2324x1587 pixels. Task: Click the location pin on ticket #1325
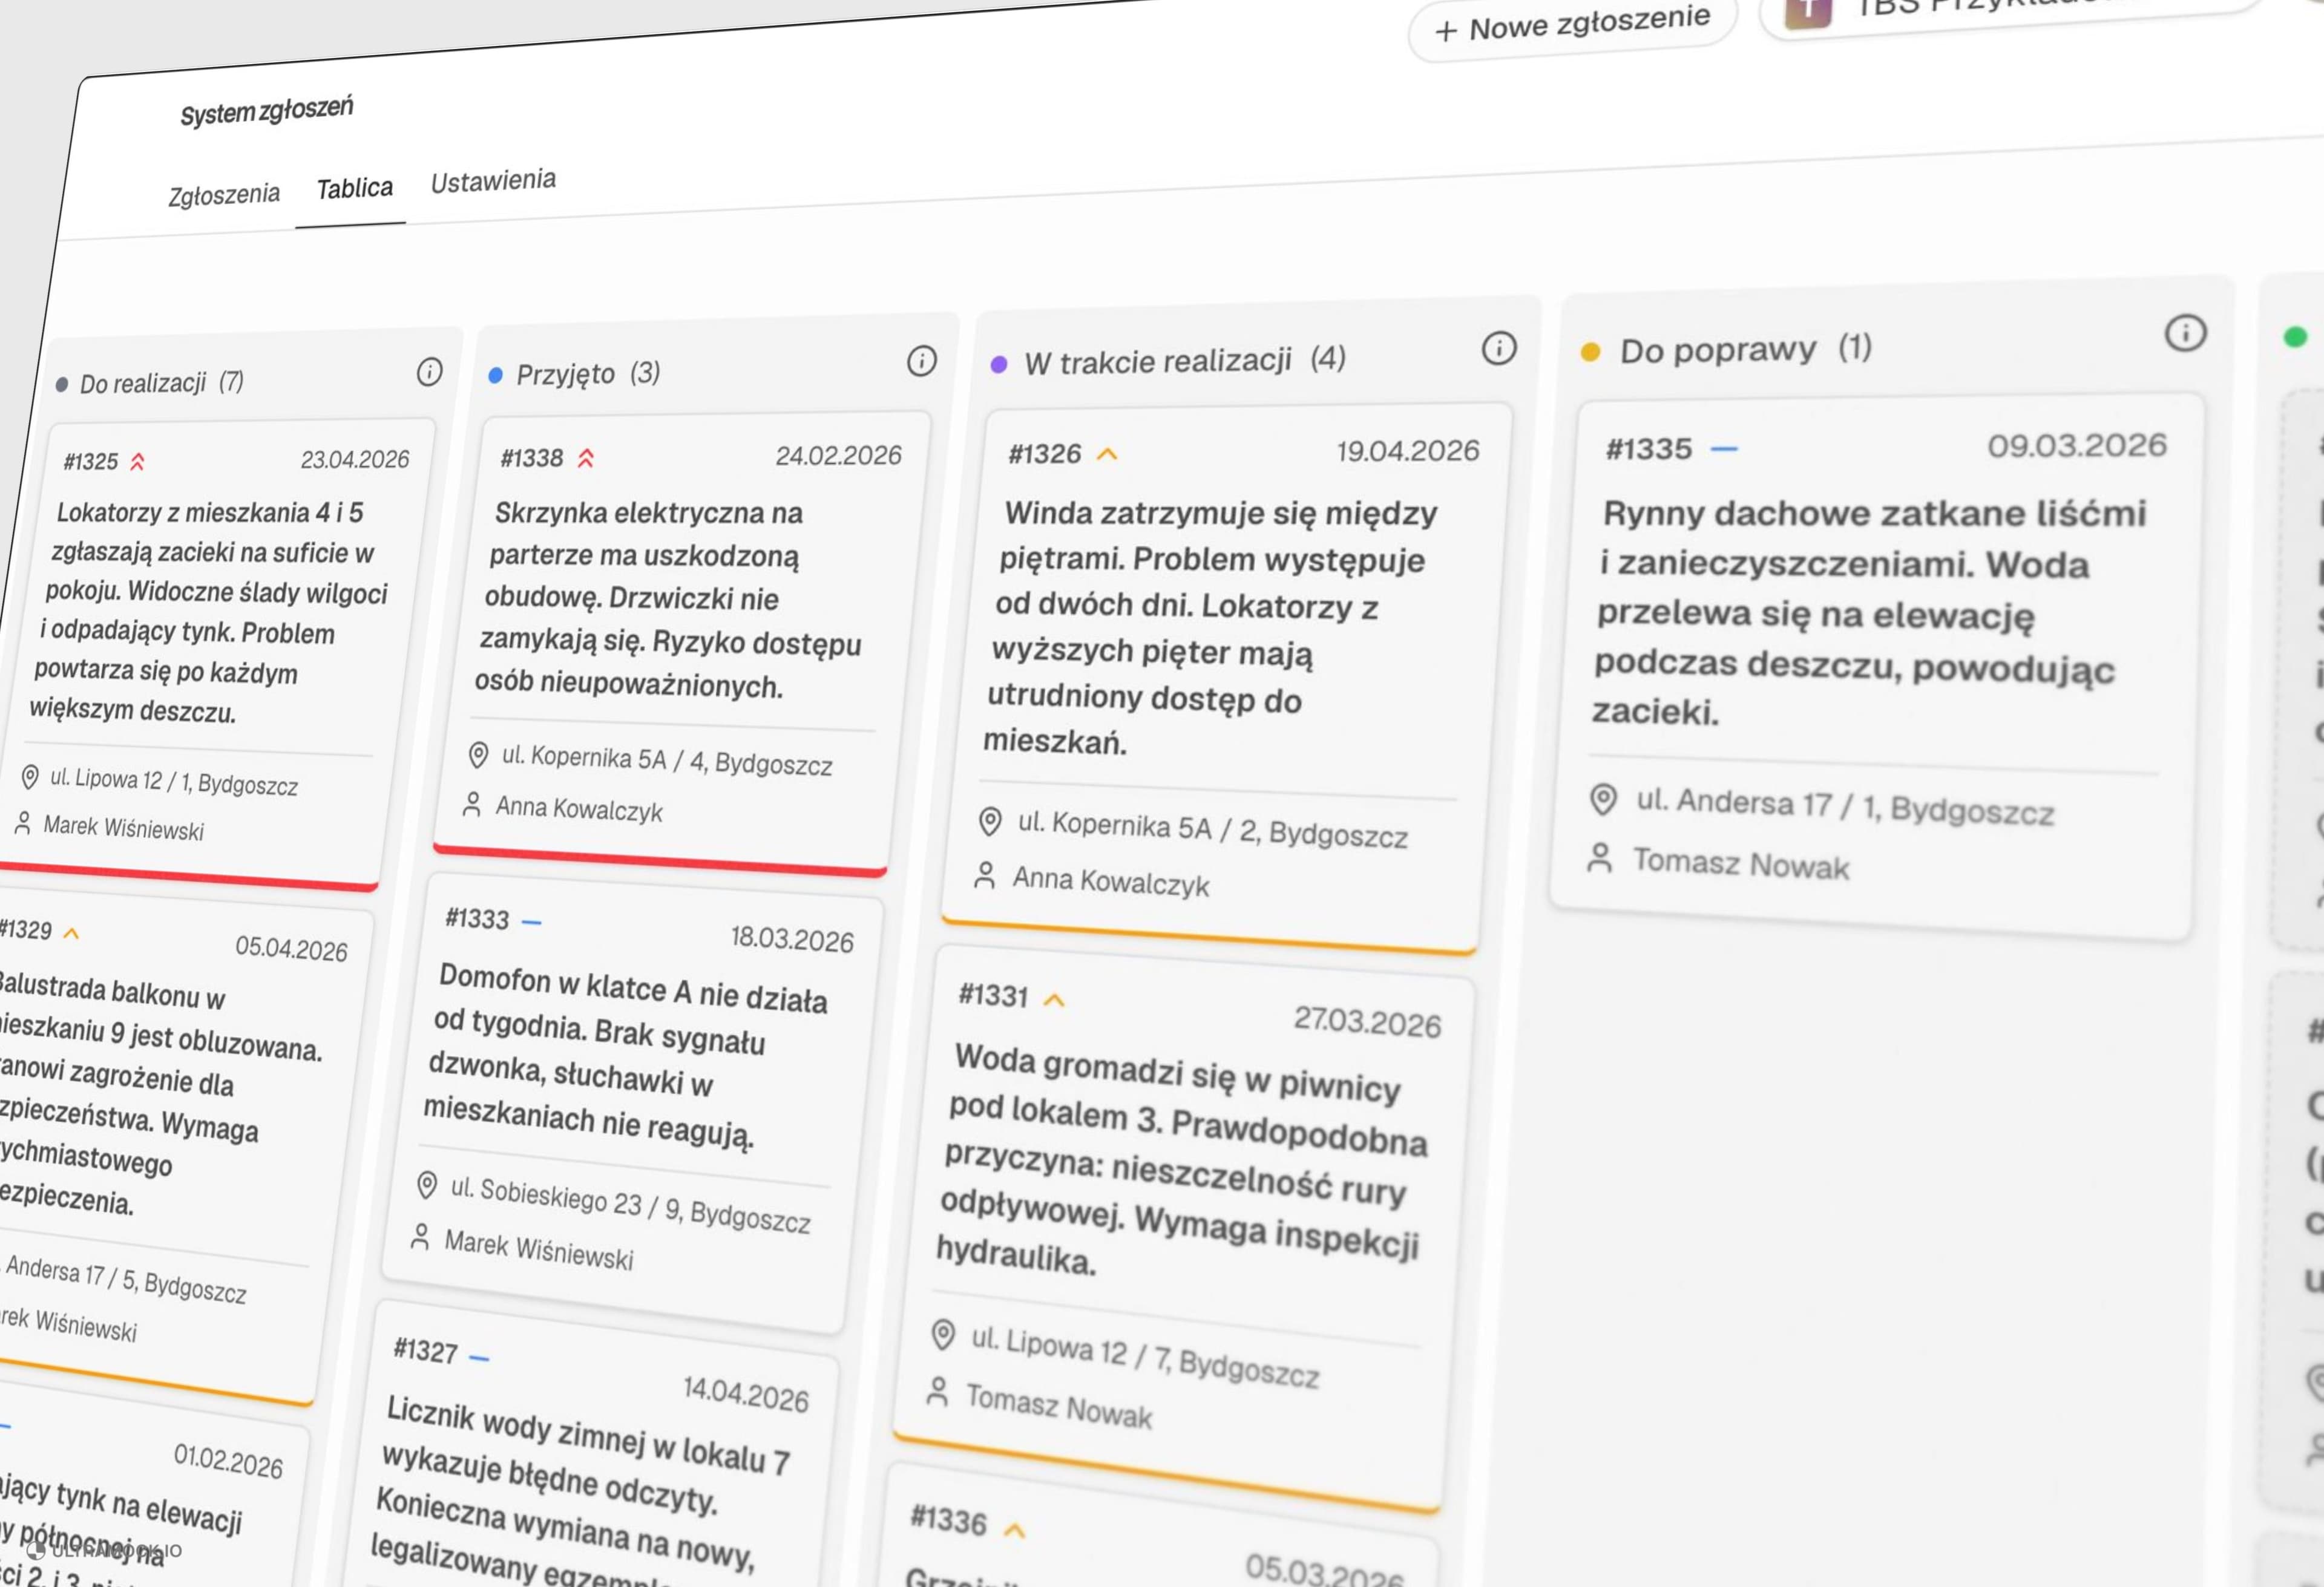[30, 777]
